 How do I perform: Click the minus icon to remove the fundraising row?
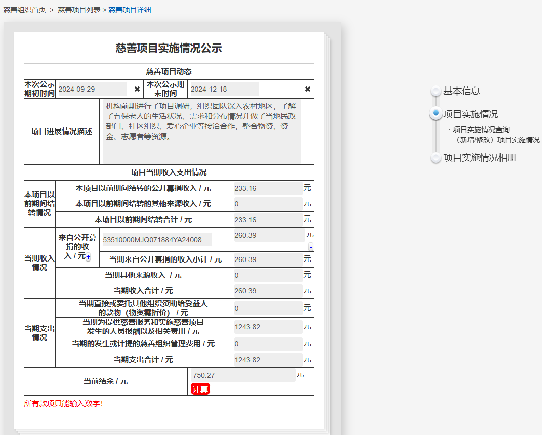[x=311, y=247]
